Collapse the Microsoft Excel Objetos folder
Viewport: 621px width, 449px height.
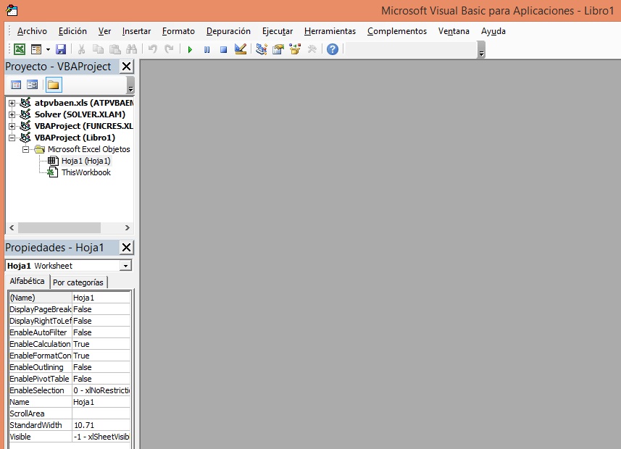(x=26, y=149)
